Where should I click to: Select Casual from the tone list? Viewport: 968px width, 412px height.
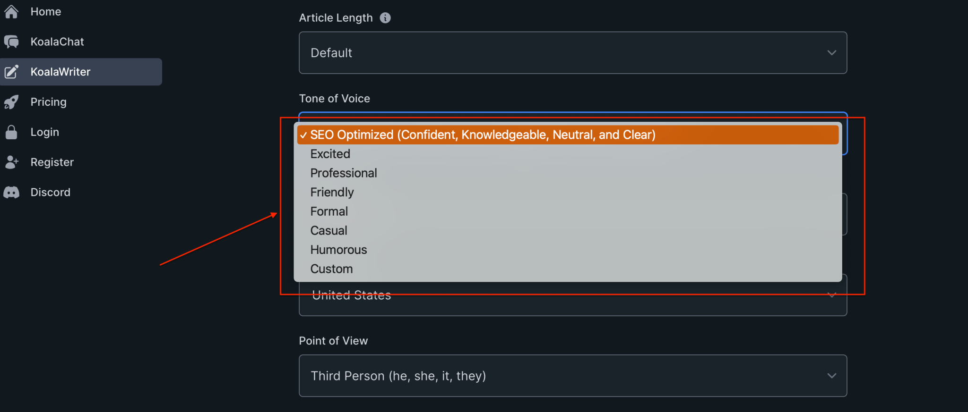(568, 231)
